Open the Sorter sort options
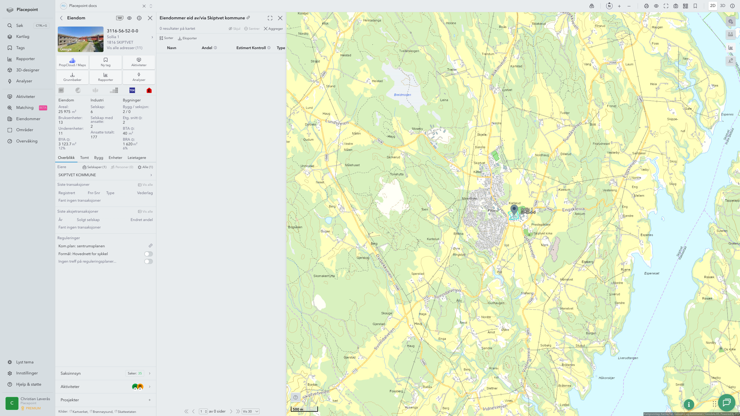The width and height of the screenshot is (740, 416). 166,38
